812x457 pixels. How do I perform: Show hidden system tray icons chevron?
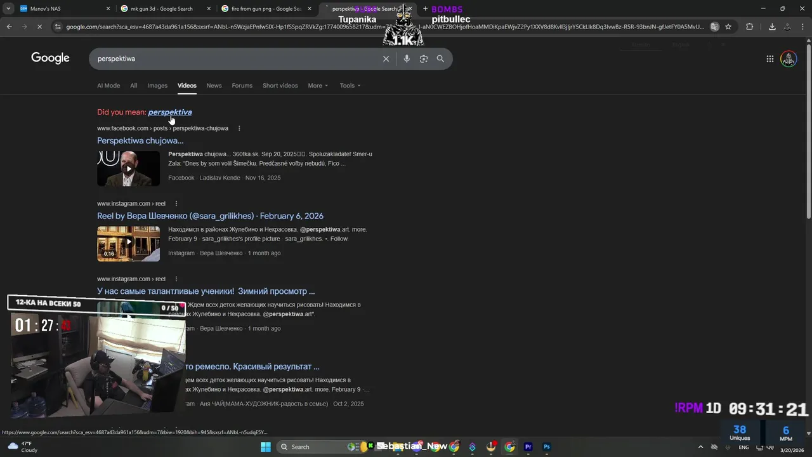700,447
